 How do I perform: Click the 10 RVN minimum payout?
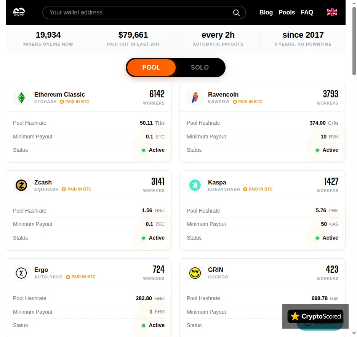pos(329,137)
